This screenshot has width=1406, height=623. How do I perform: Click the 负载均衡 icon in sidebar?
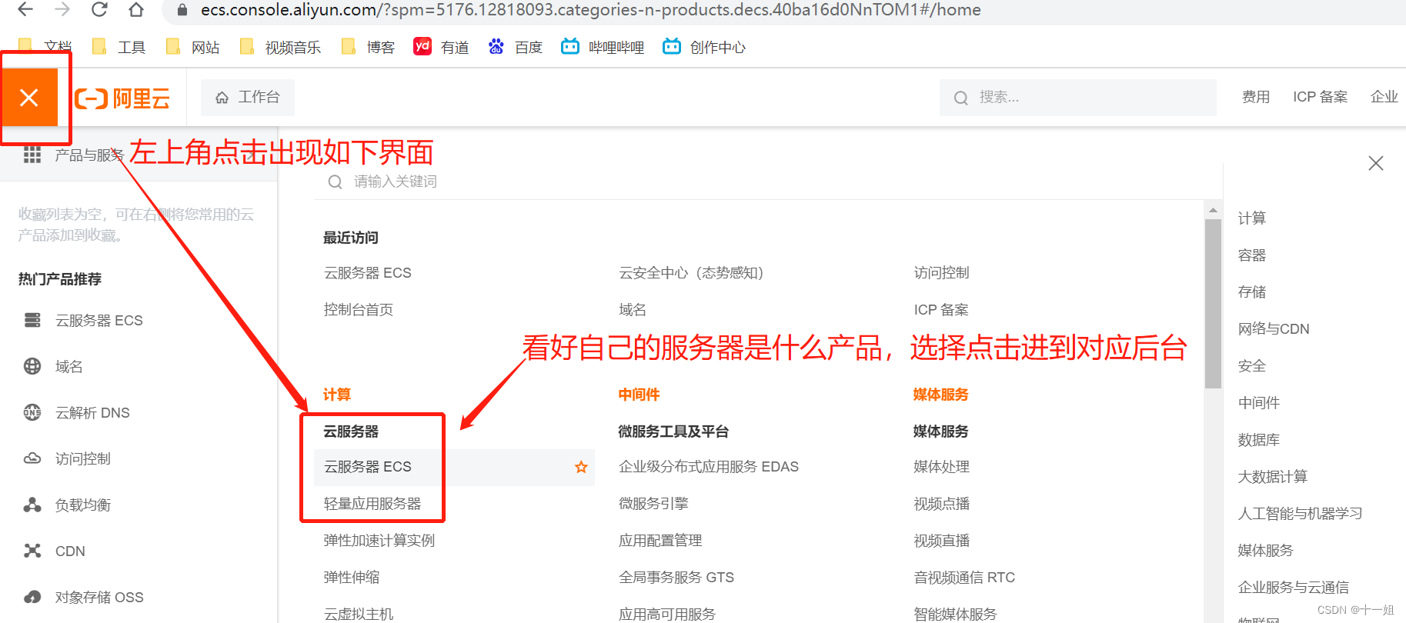32,505
